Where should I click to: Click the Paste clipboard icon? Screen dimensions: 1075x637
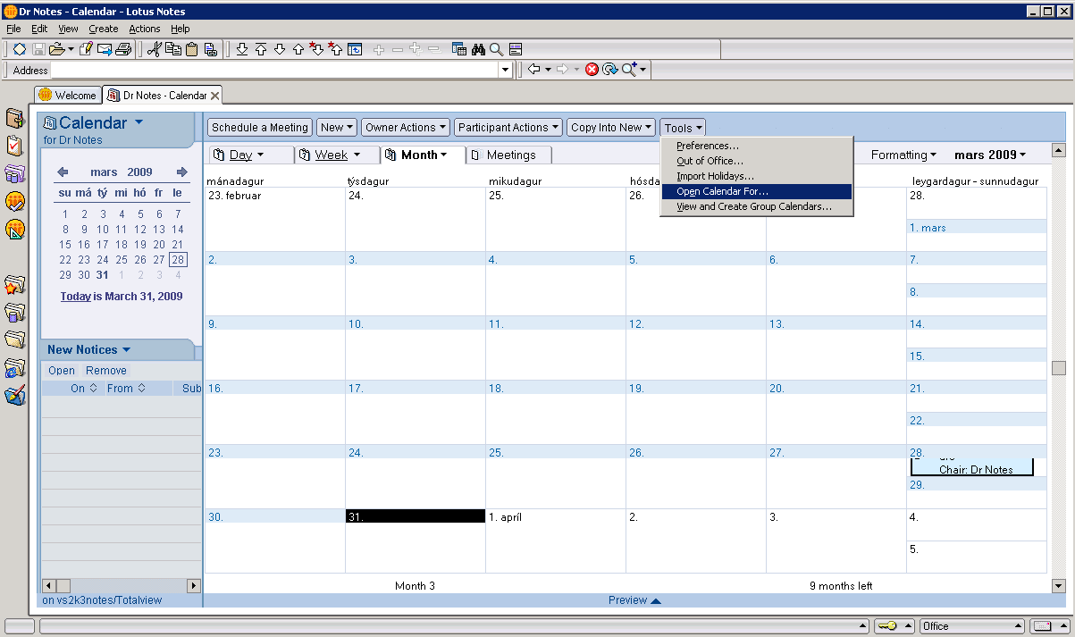click(x=192, y=49)
